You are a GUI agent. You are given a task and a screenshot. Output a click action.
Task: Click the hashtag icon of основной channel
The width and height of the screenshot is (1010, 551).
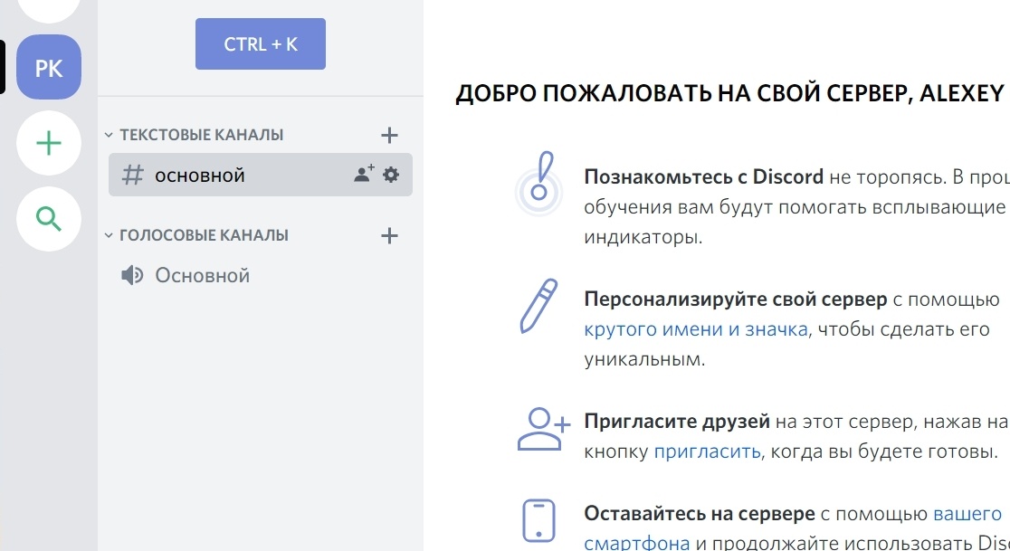[132, 175]
